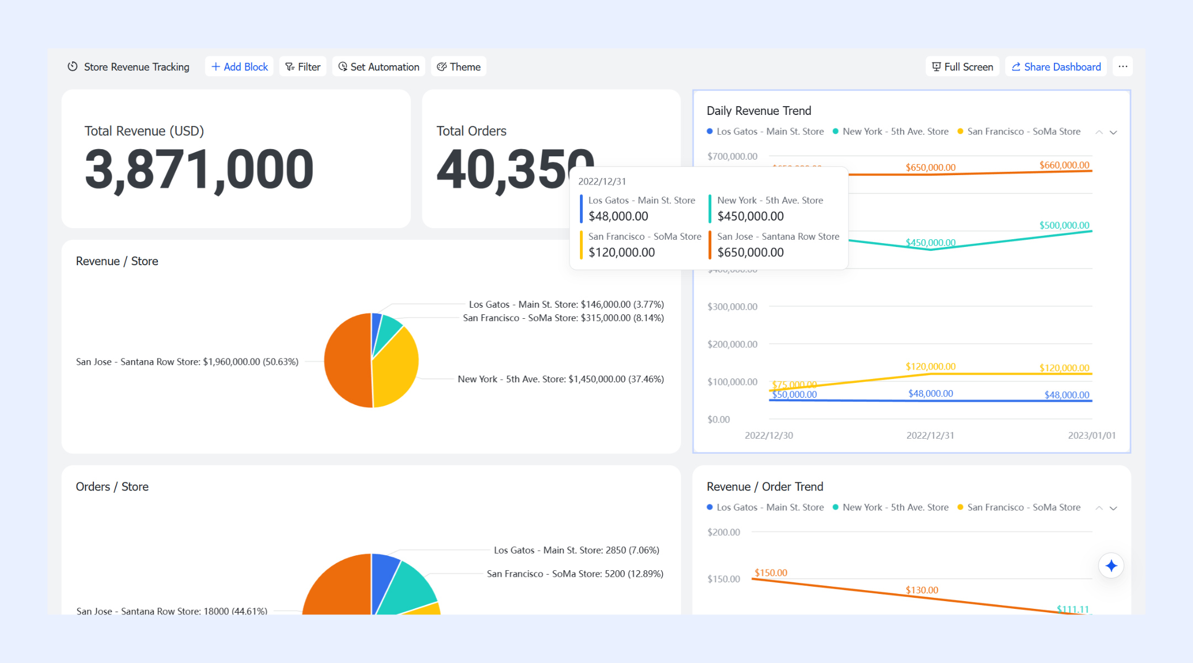Image resolution: width=1193 pixels, height=663 pixels.
Task: Click Share Dashboard link
Action: (1056, 67)
